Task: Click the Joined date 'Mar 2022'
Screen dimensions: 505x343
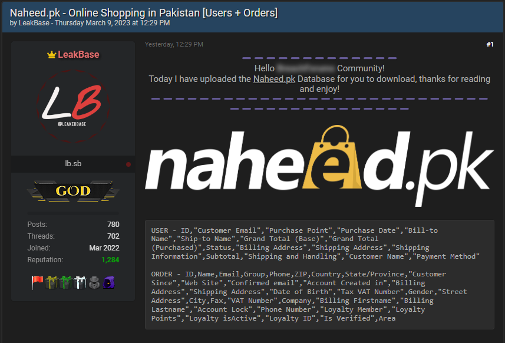Action: (x=104, y=248)
